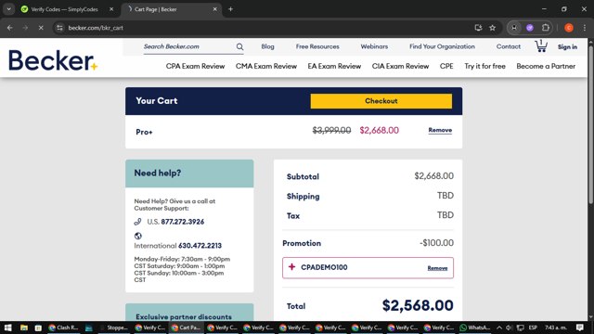
Task: Click the orange profile avatar
Action: click(x=569, y=28)
